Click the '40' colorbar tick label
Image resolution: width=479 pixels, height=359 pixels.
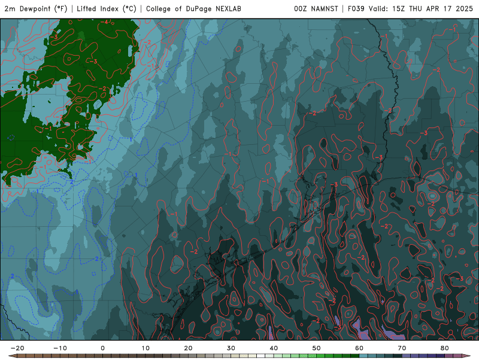pos(274,348)
